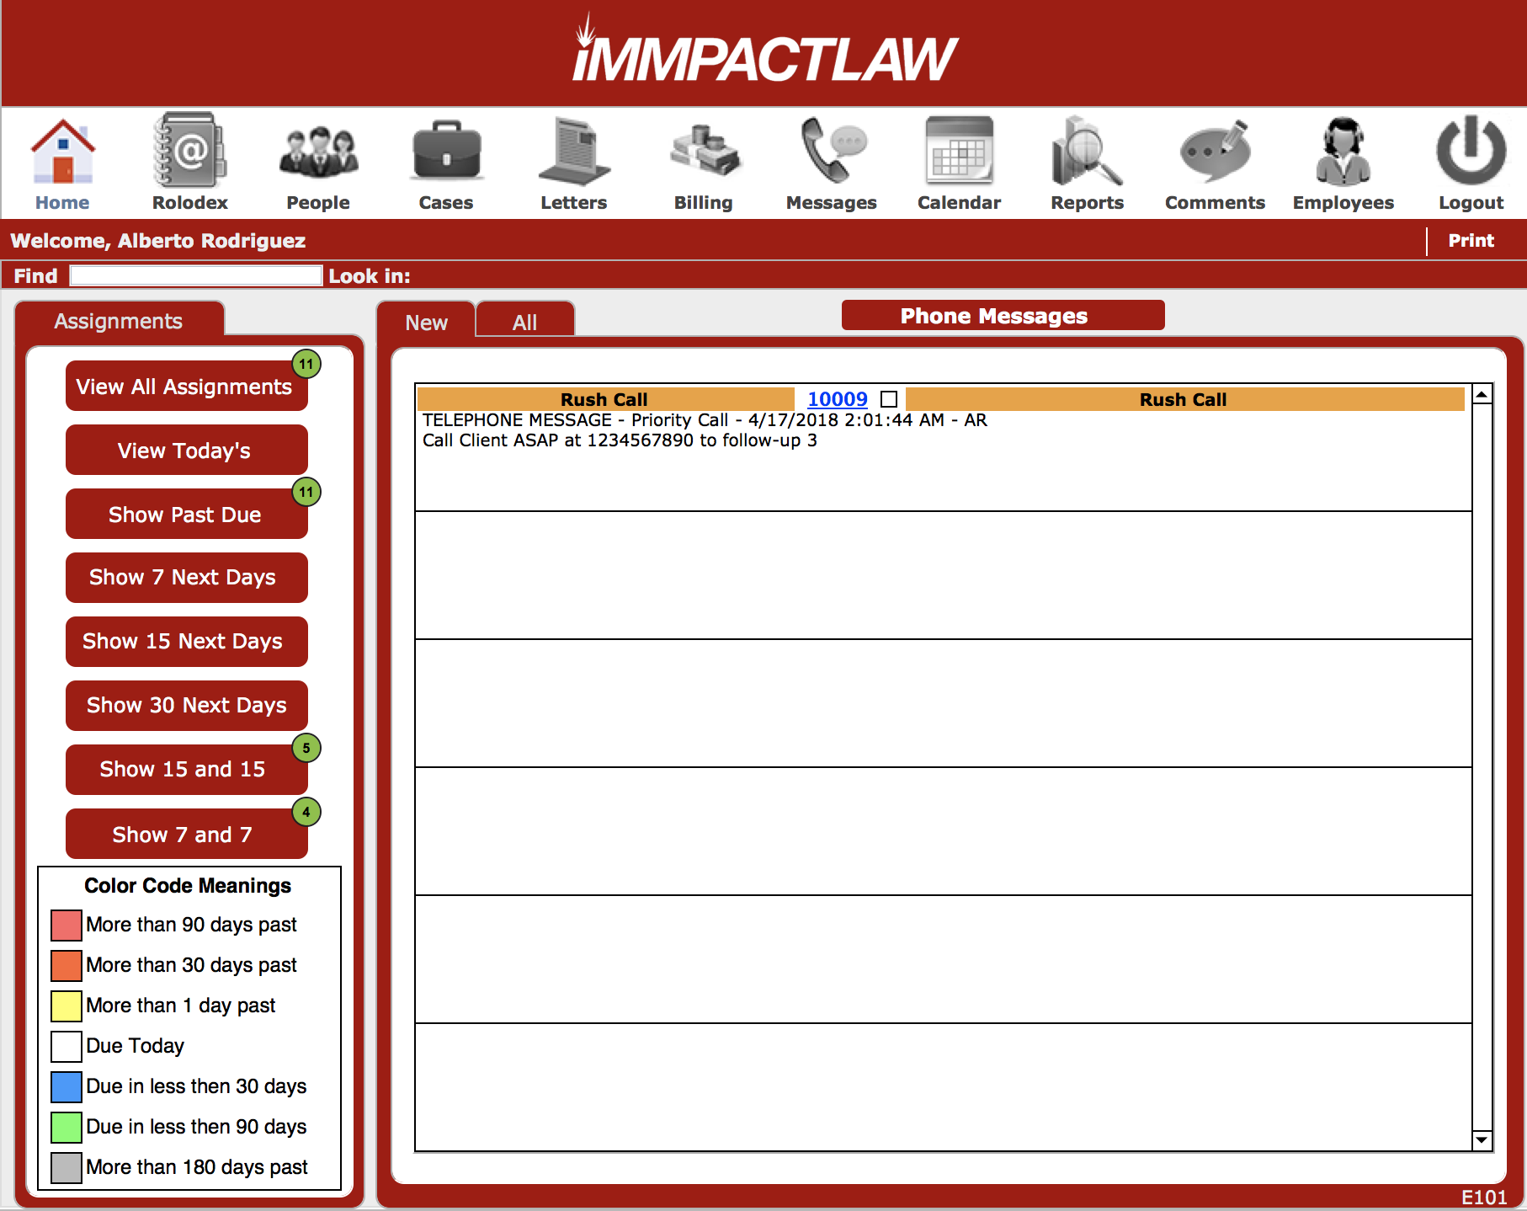Viewport: 1527px width, 1211px height.
Task: Click the yellow More than 1 day past swatch
Action: pyautogui.click(x=67, y=1006)
